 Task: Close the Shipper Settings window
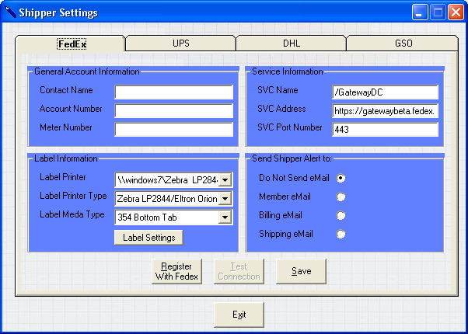click(456, 12)
